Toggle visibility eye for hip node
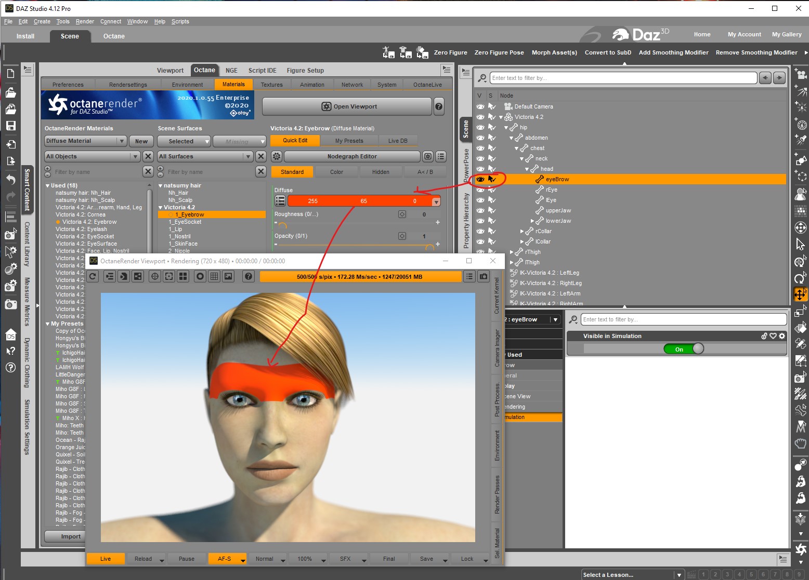Image resolution: width=809 pixels, height=580 pixels. pos(480,127)
